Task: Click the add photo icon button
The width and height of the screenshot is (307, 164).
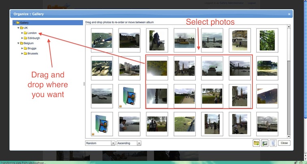Action: [265, 143]
